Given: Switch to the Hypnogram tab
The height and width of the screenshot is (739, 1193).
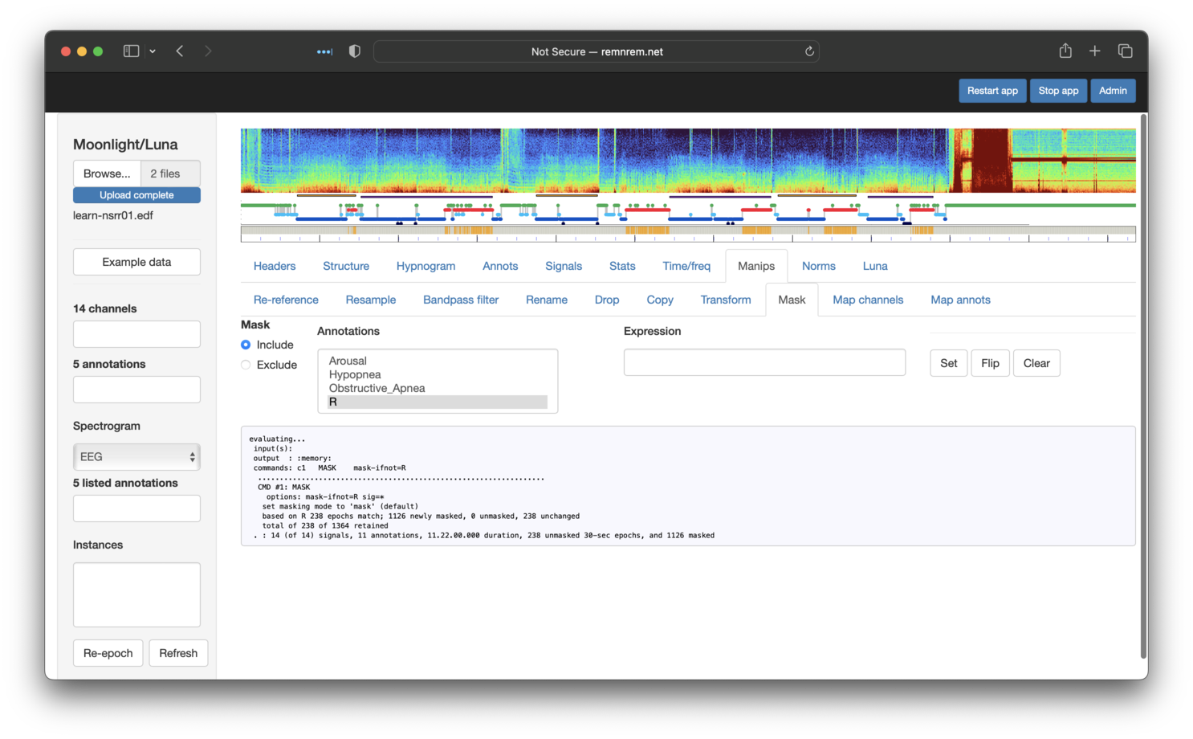Looking at the screenshot, I should (x=425, y=266).
